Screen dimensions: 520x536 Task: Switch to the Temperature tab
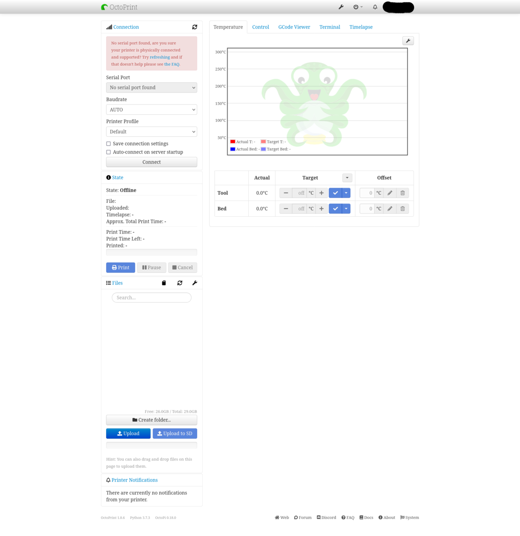coord(228,27)
